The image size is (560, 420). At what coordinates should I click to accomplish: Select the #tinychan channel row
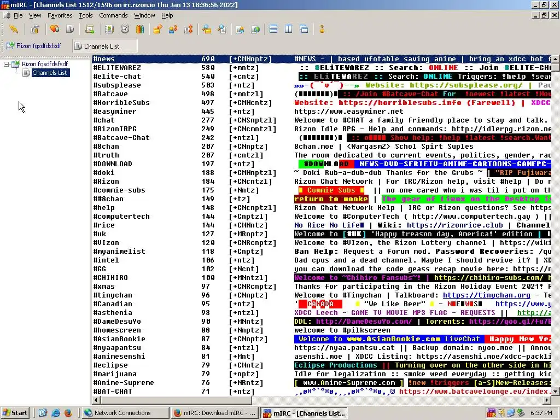tap(322, 295)
